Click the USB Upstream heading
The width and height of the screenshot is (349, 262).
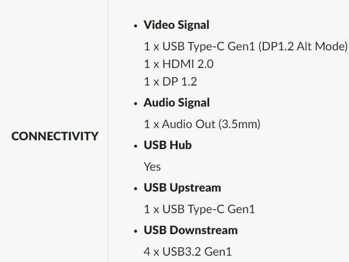pyautogui.click(x=182, y=188)
